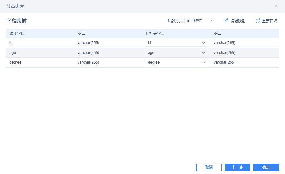Viewport: 285px width, 174px height.
Task: Click the source field cell degree
Action: (16, 62)
